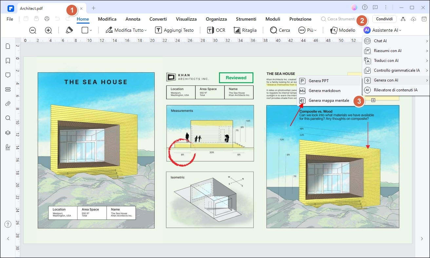Image resolution: width=430 pixels, height=258 pixels.
Task: Switch to the Annota tab
Action: 133,19
